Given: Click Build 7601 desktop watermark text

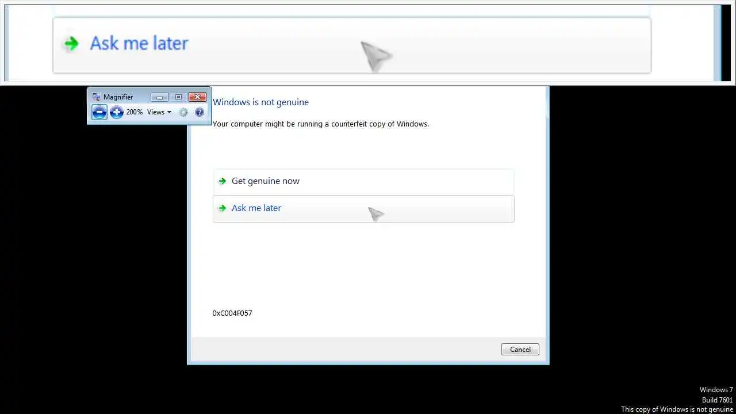Looking at the screenshot, I should coord(717,400).
